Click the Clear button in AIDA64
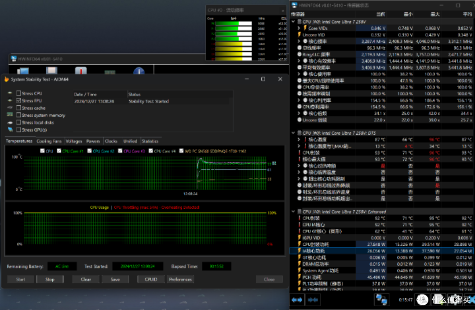 (x=86, y=279)
